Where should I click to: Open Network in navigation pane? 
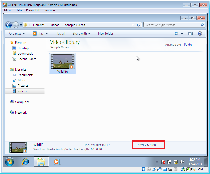[18, 113]
